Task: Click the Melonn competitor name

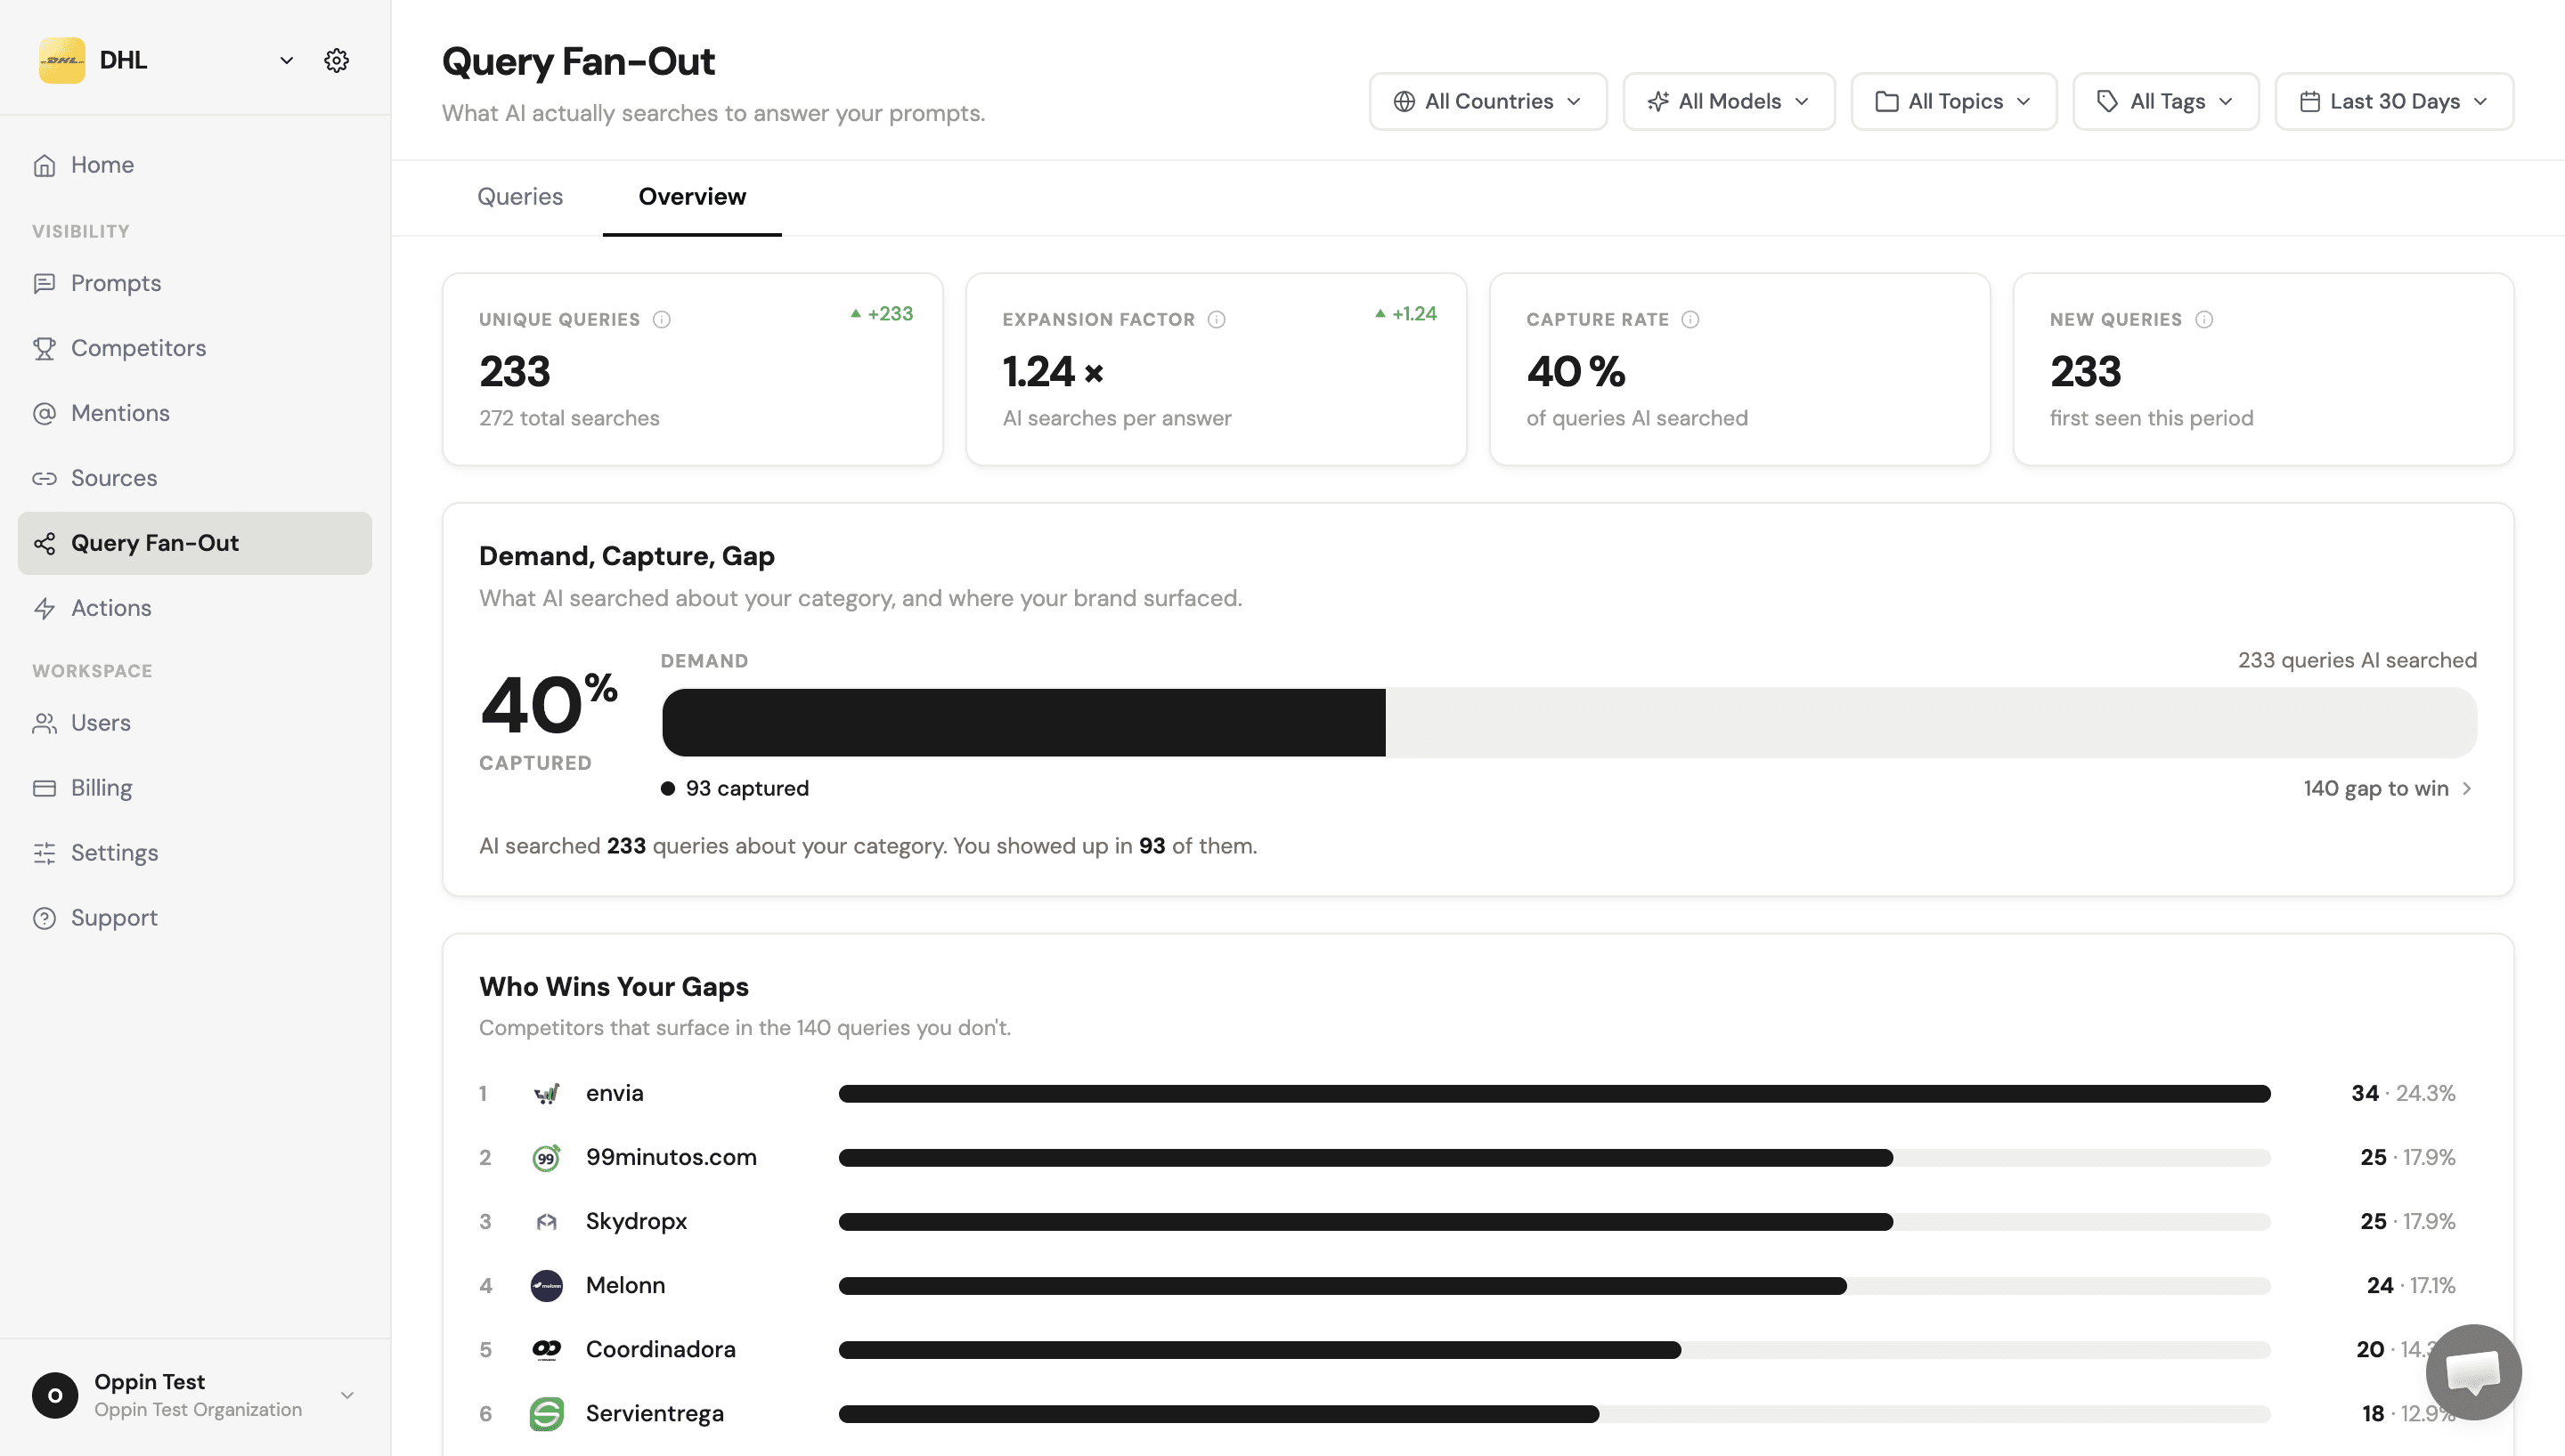Action: click(625, 1285)
